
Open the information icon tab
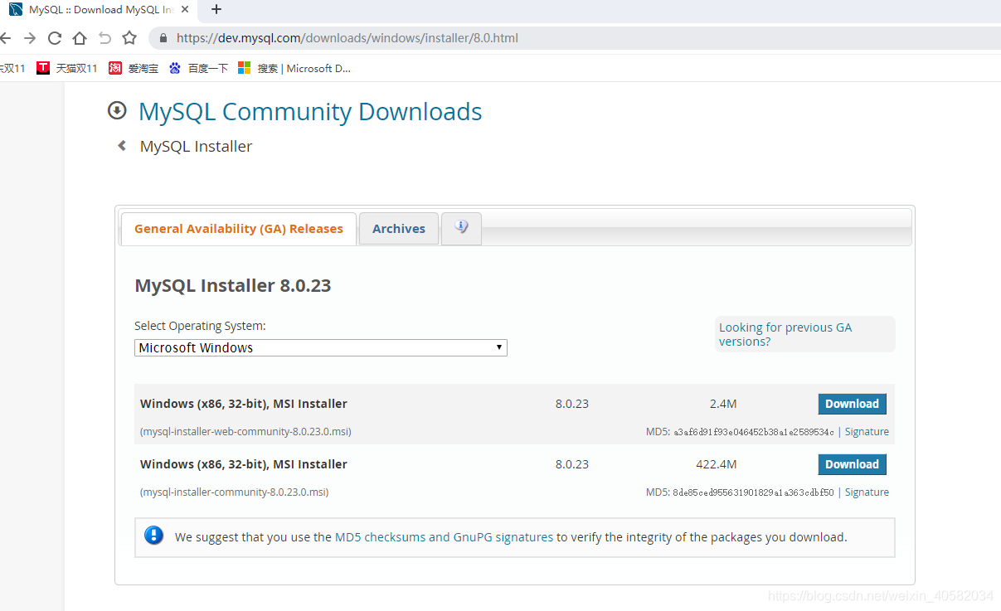(462, 228)
